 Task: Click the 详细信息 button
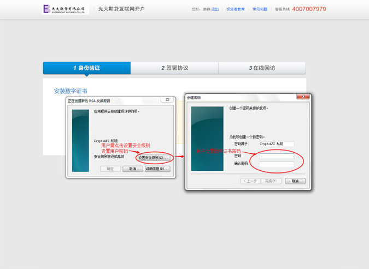point(157,169)
